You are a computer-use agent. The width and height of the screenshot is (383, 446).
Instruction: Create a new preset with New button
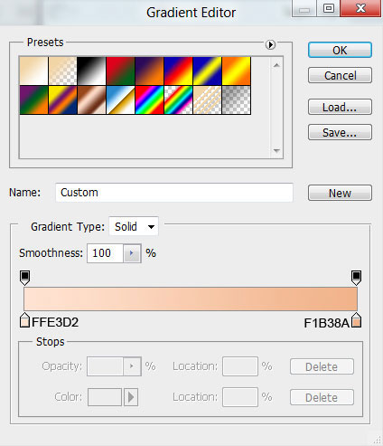coord(340,193)
